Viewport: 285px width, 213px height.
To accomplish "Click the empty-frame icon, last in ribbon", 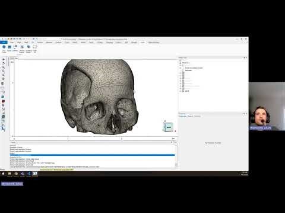I will 34,47.
